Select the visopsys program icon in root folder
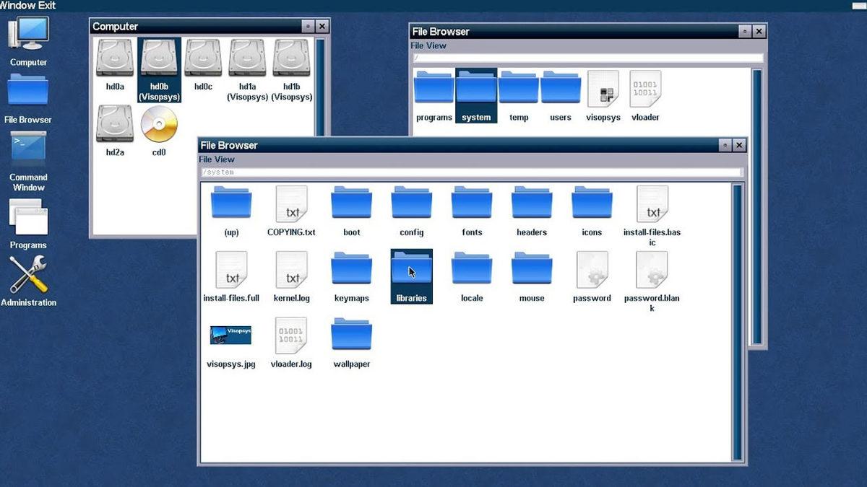Screen dimensions: 867x487 [603, 89]
